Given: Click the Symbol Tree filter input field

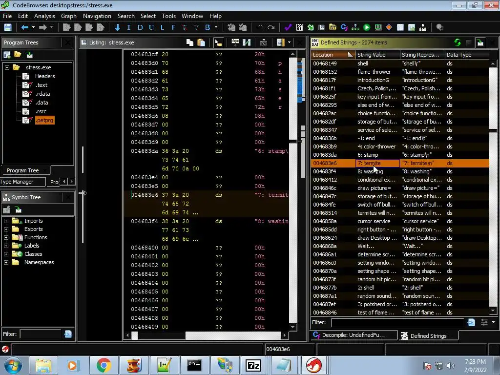Looking at the screenshot, I should (x=41, y=334).
